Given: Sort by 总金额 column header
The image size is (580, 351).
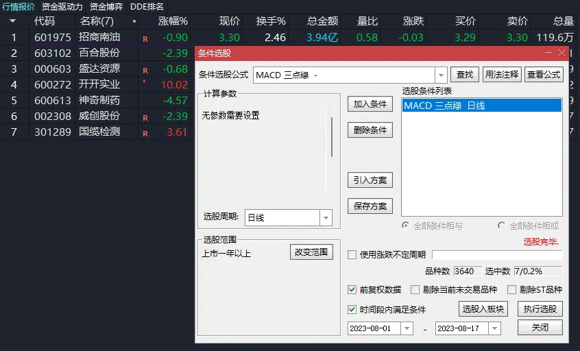Looking at the screenshot, I should (322, 21).
